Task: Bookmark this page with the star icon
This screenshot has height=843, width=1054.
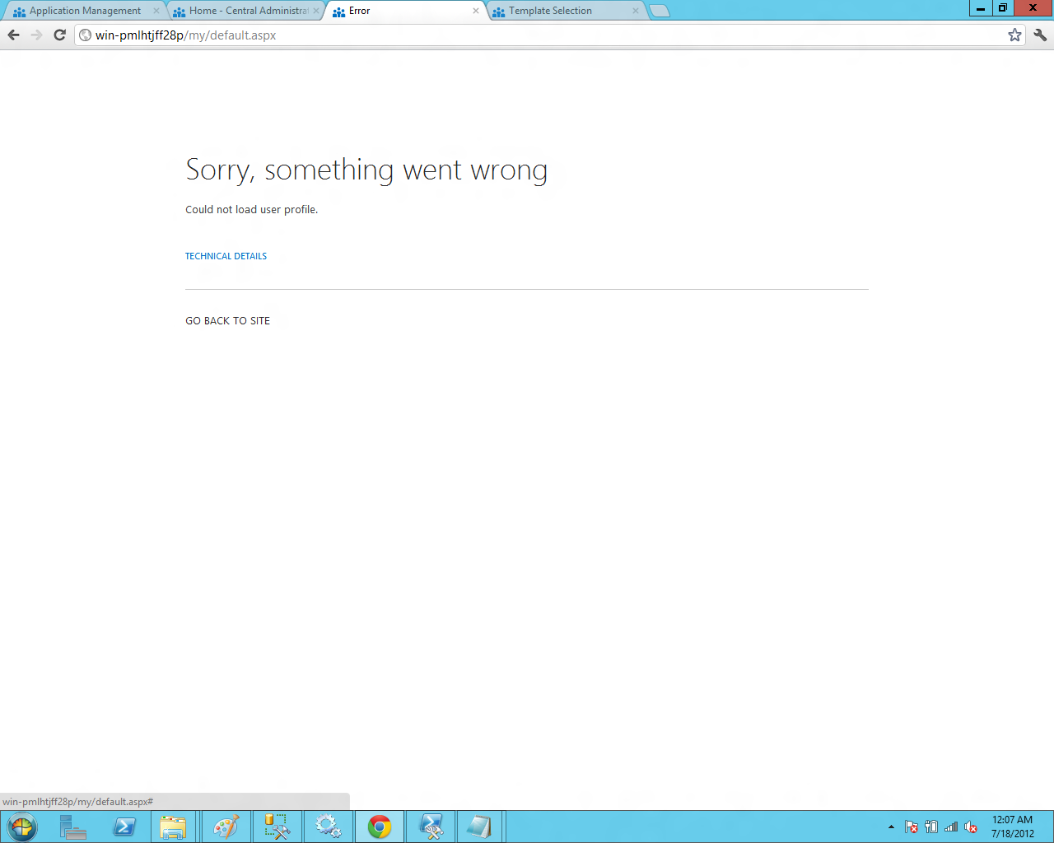Action: pyautogui.click(x=1014, y=35)
